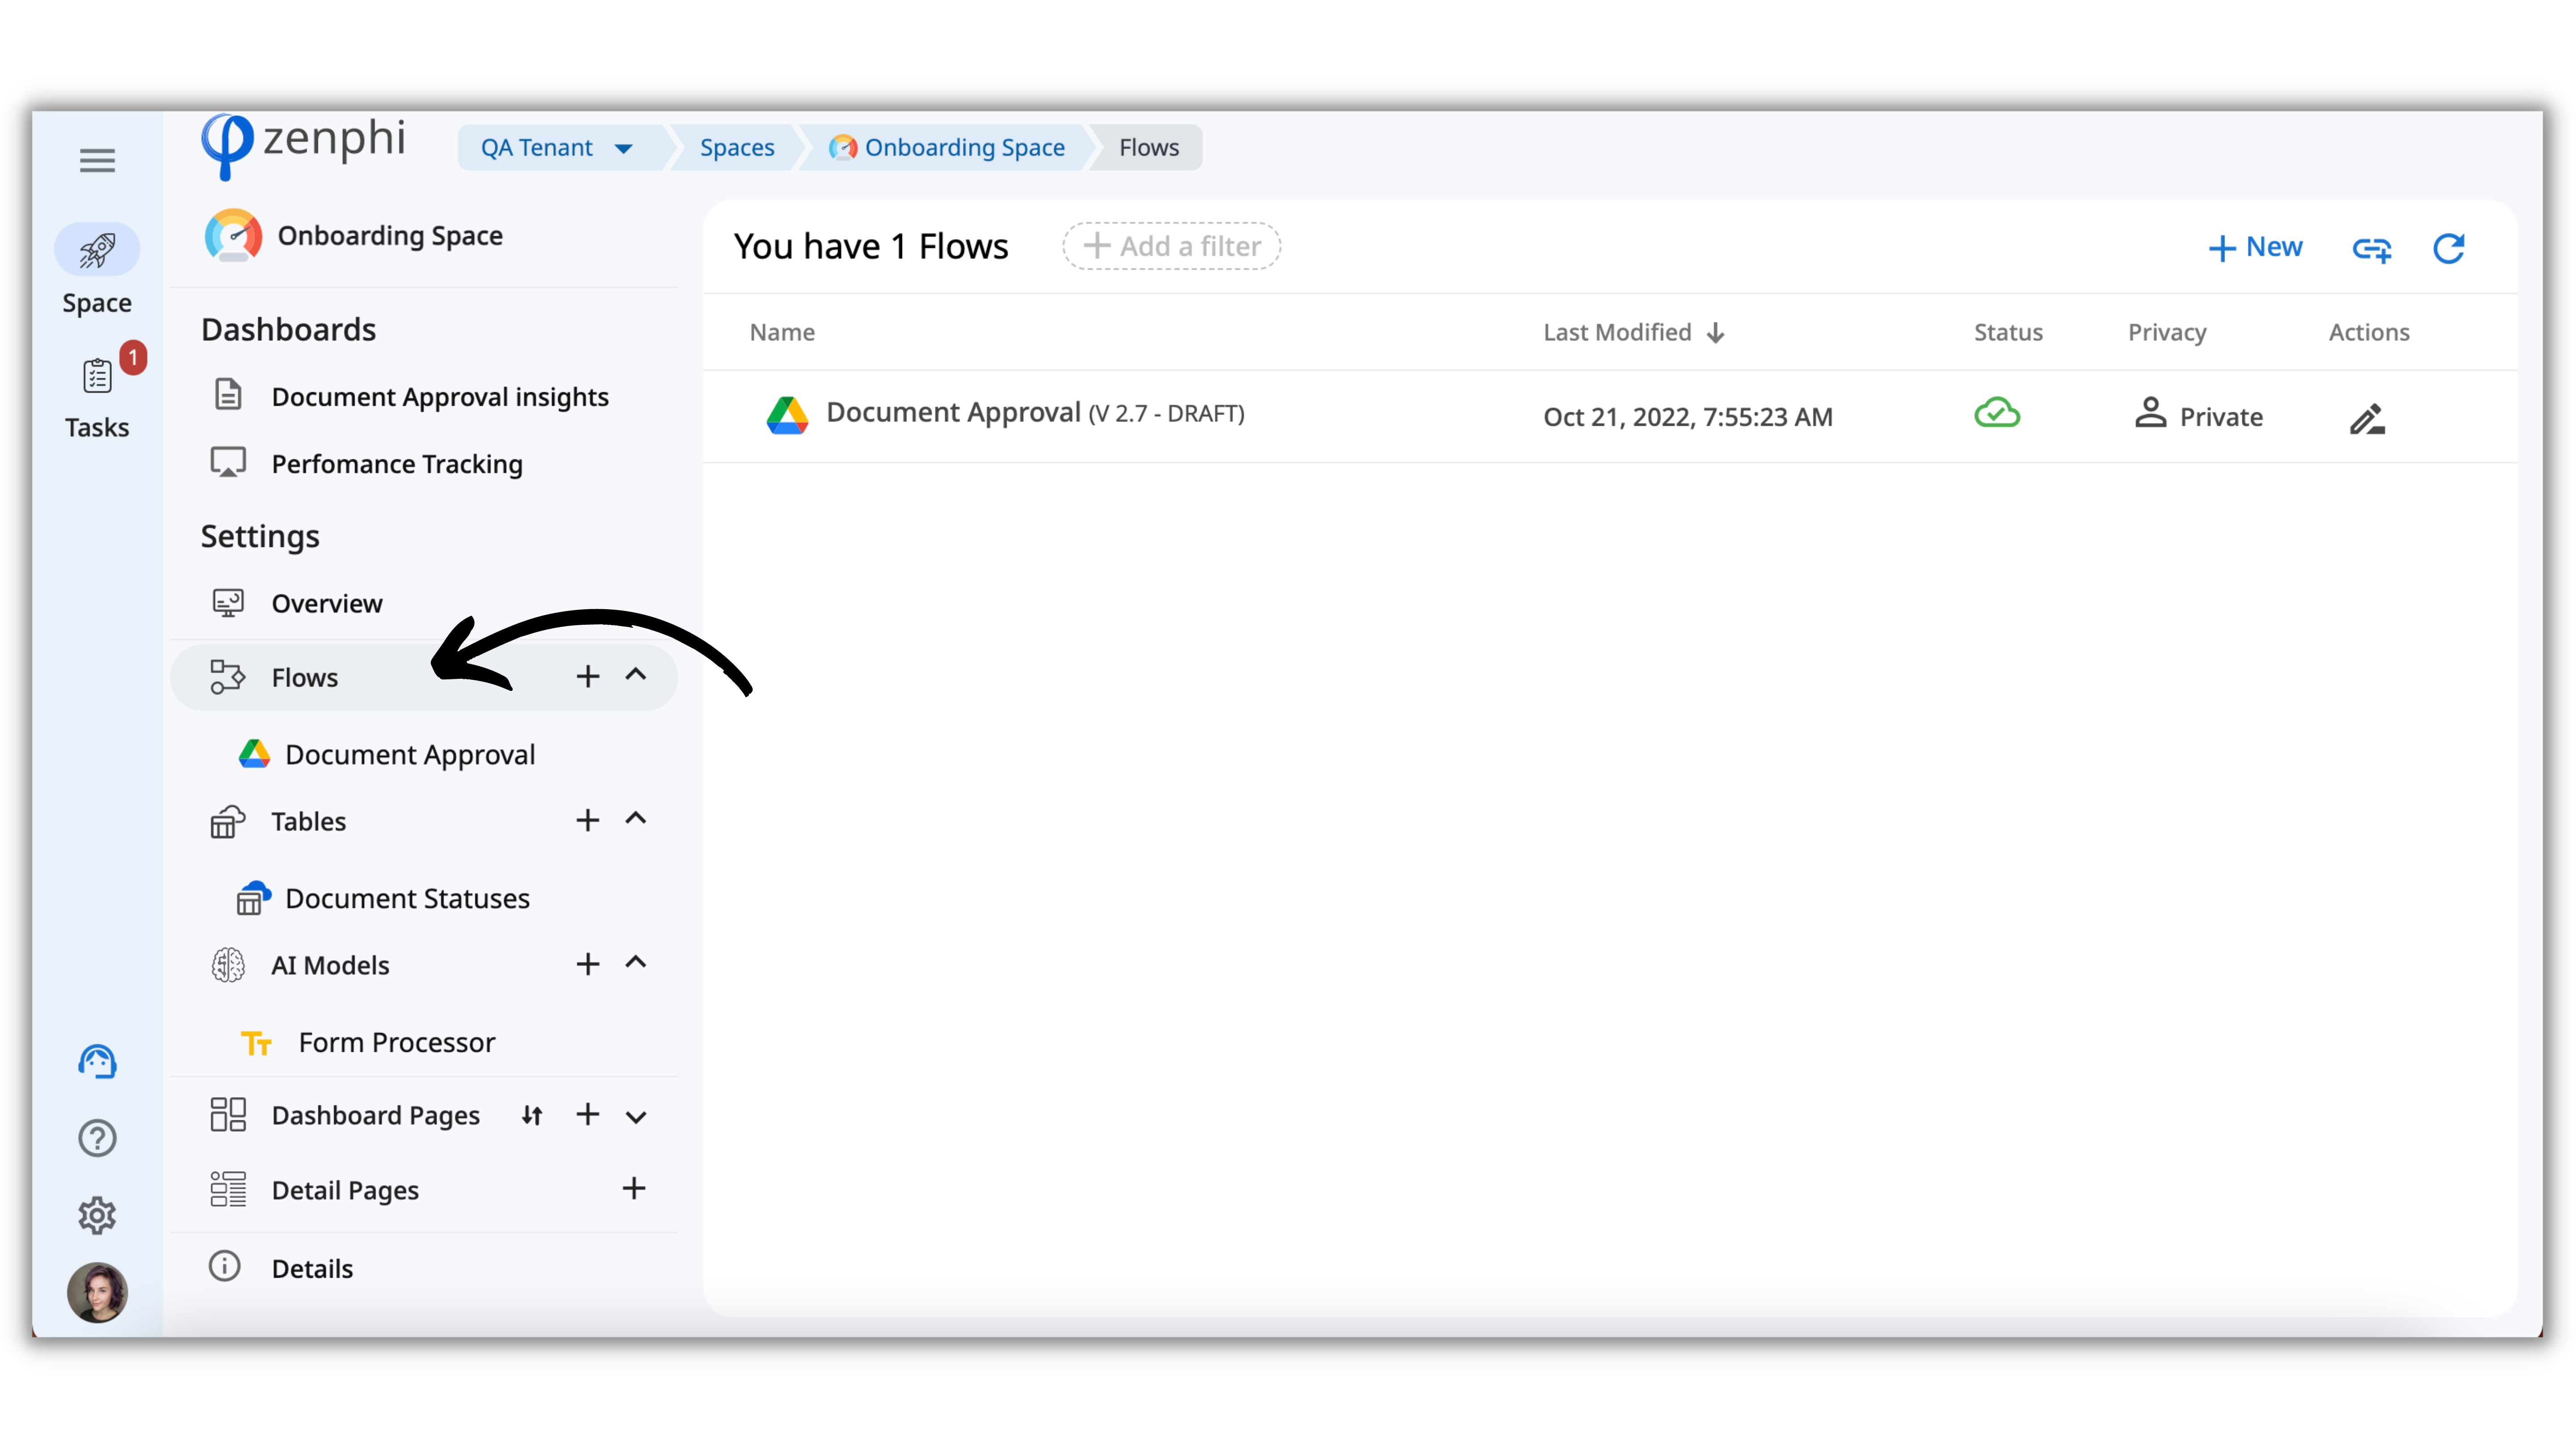This screenshot has height=1449, width=2576.
Task: Collapse the Tables section chevron
Action: point(636,819)
